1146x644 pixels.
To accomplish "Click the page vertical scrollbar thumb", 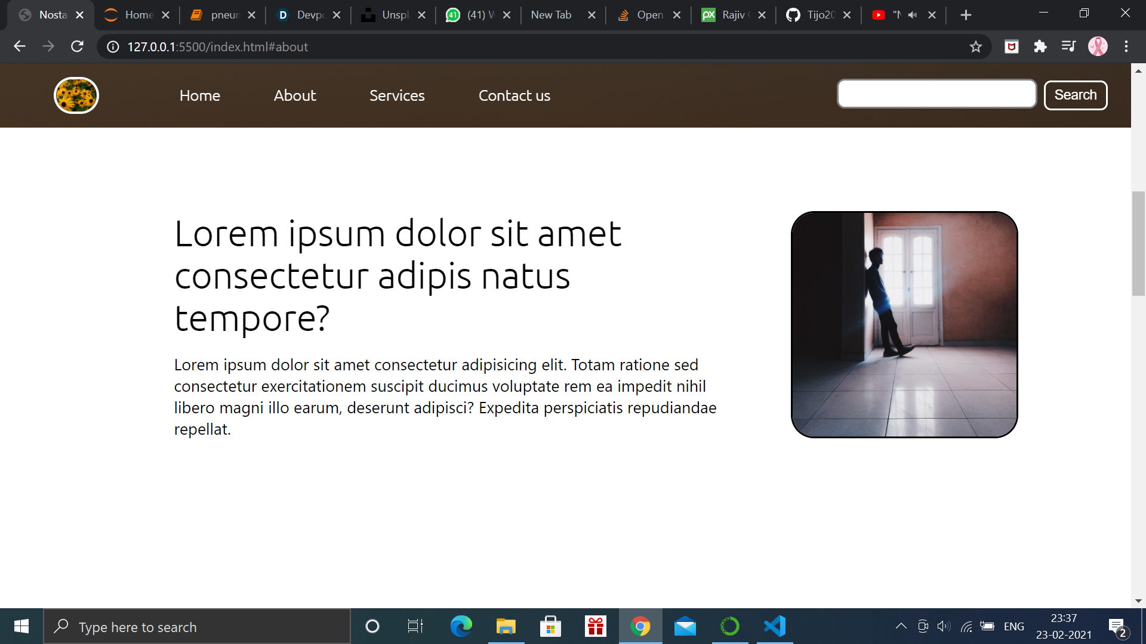I will coord(1138,243).
